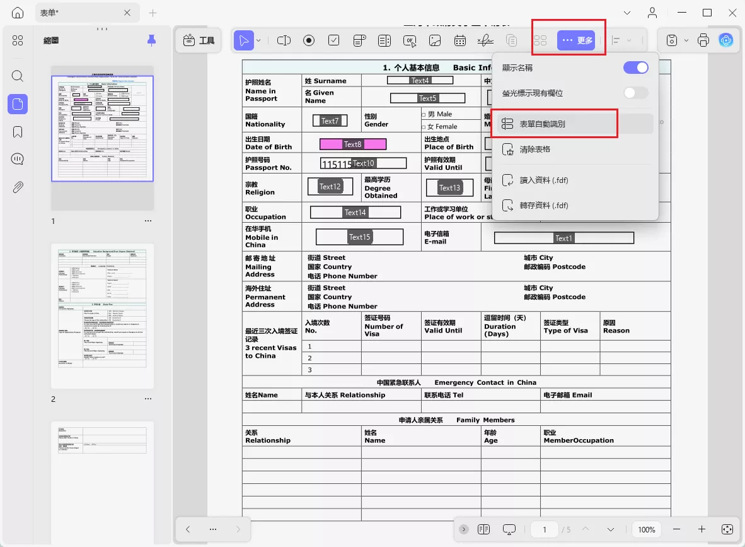Turn off the 顯示名稱 switch

tap(636, 68)
